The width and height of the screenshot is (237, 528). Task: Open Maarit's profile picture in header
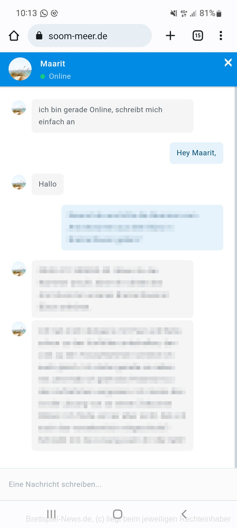coord(20,69)
